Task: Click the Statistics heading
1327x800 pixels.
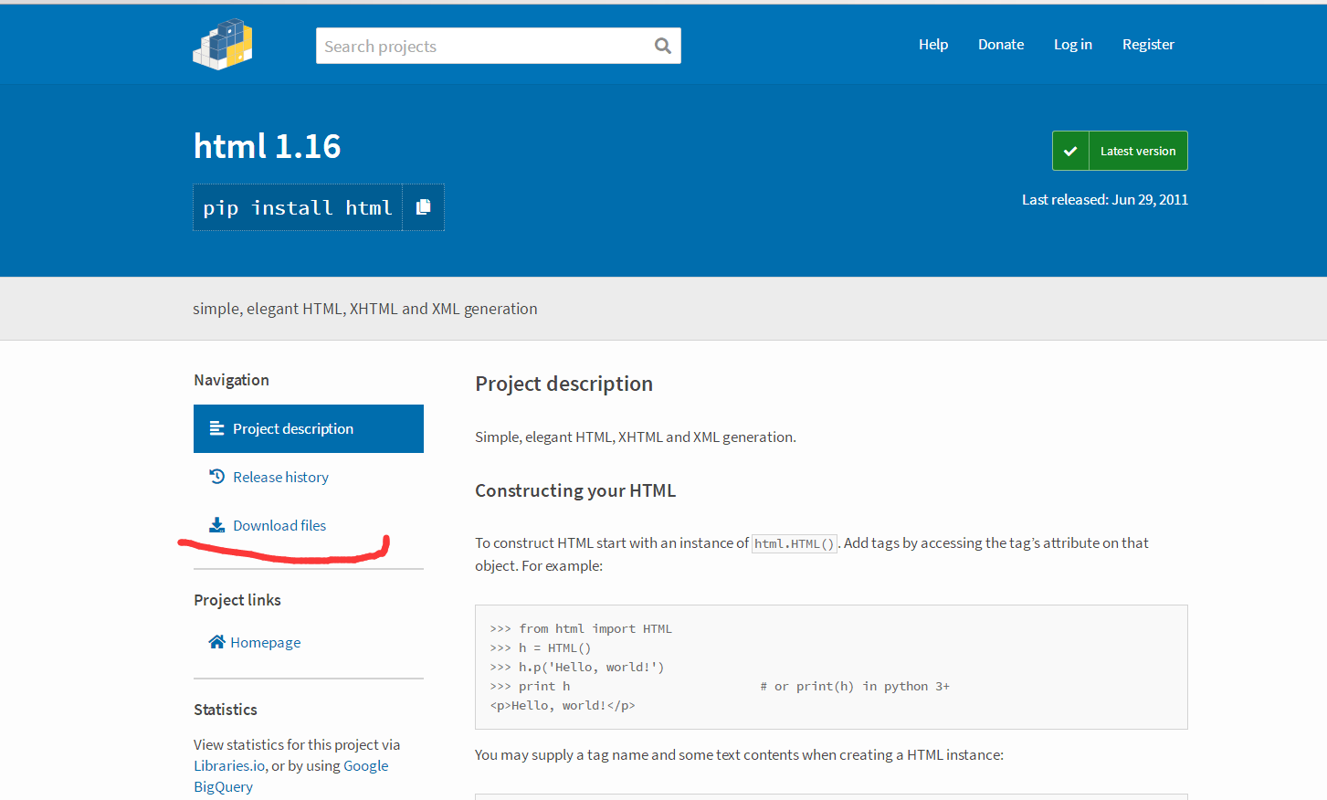Action: [x=226, y=710]
